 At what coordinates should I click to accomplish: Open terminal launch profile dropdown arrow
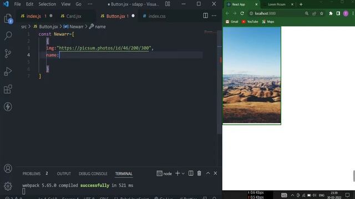point(183,174)
